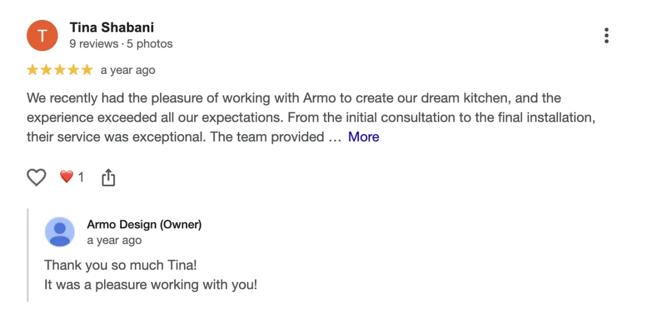Image resolution: width=647 pixels, height=312 pixels.
Task: Click the owner reply's "a year ago" timestamp
Action: point(114,240)
